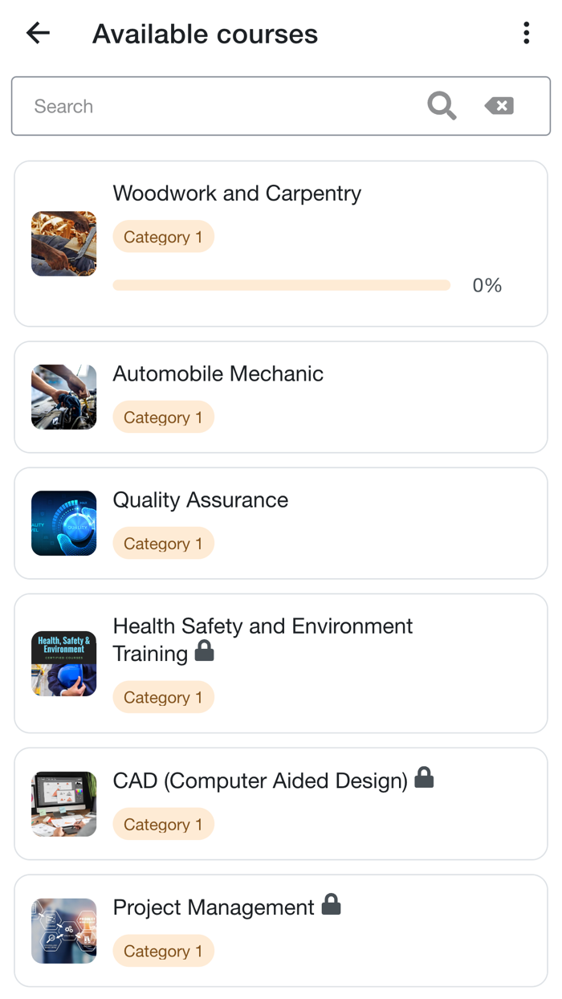Click the Woodwork and Carpentry thumbnail
Screen dimensions: 562x999
tap(64, 244)
